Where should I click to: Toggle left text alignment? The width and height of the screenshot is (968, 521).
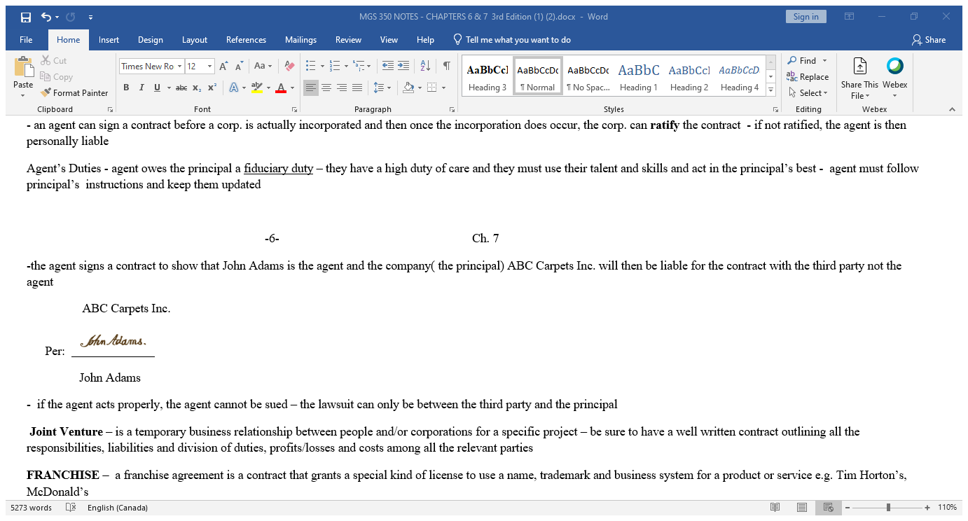311,88
